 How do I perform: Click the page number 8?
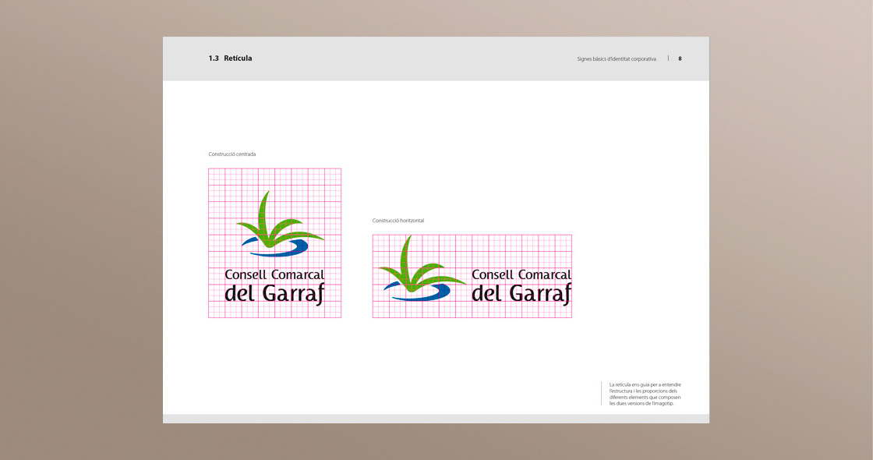pyautogui.click(x=680, y=58)
